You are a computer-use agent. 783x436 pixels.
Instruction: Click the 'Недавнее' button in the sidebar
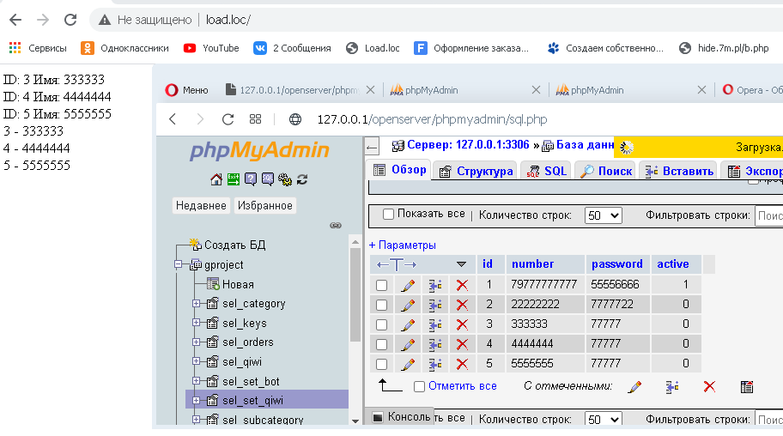(x=201, y=206)
